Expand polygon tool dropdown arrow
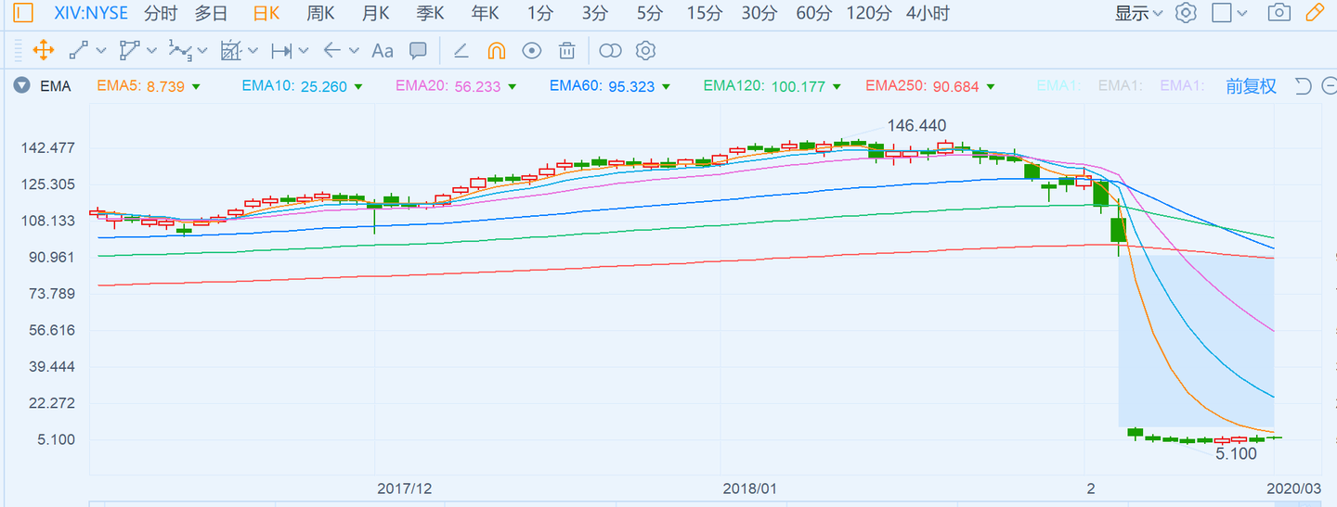Screen dimensions: 1337x507 [x=151, y=51]
